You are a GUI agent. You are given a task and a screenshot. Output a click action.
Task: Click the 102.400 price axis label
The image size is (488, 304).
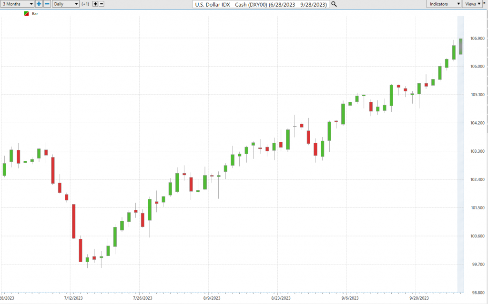tap(478, 179)
